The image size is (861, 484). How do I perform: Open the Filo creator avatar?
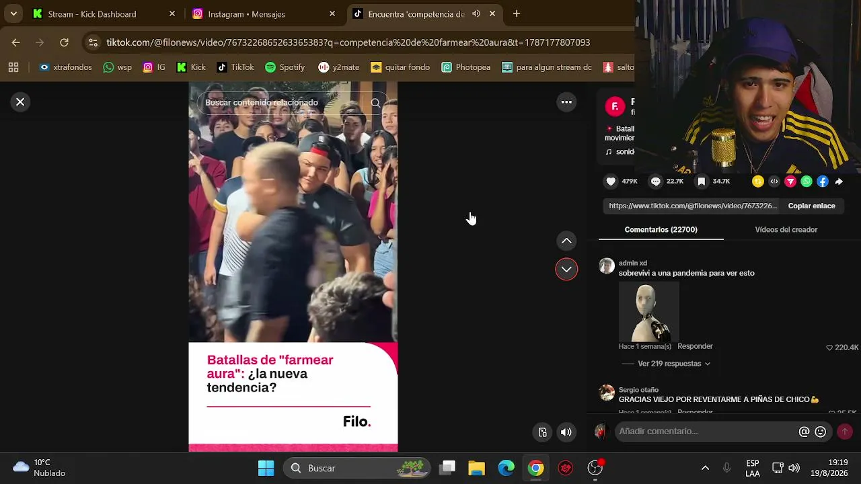[615, 106]
